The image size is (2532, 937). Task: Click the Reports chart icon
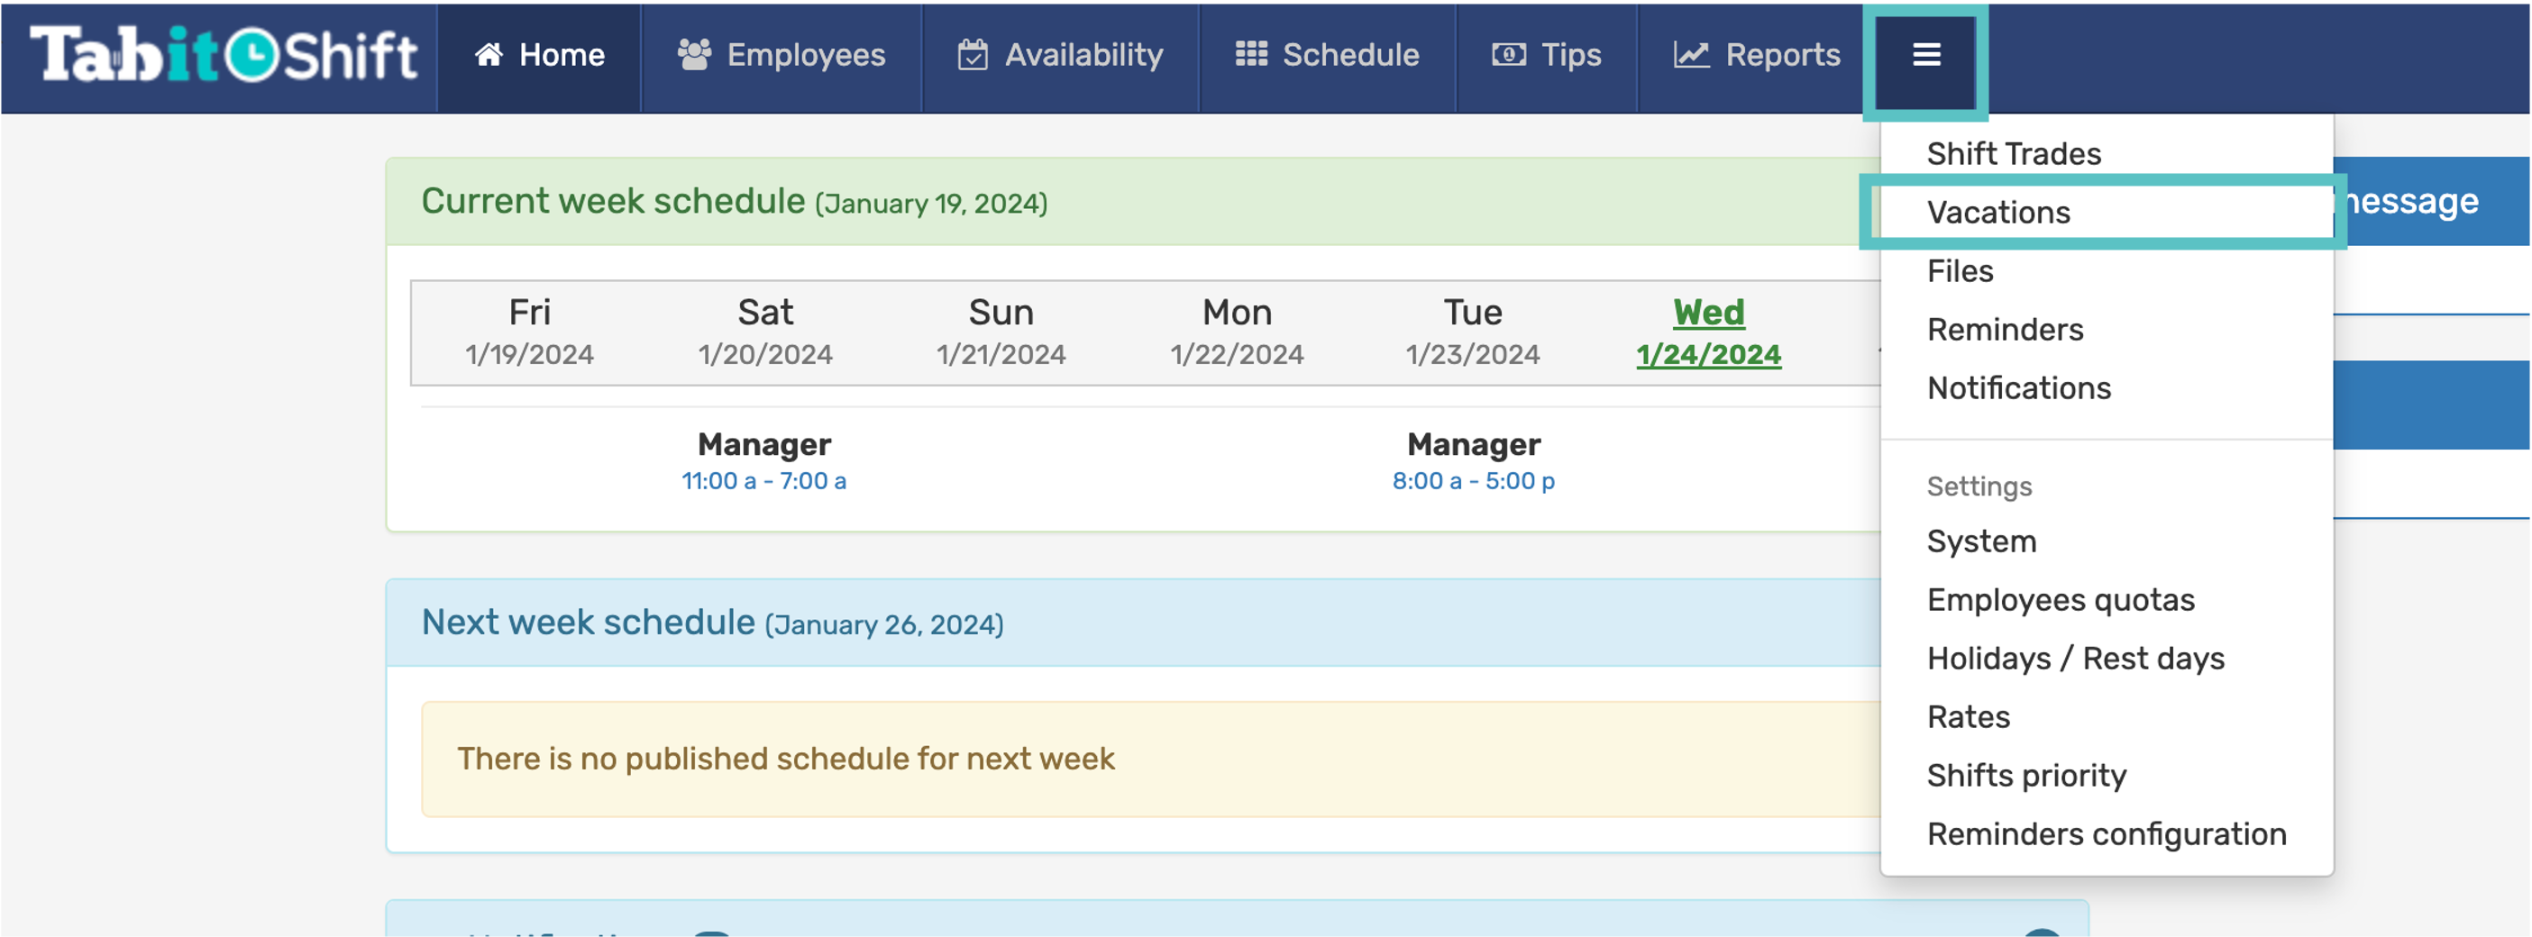pos(1691,55)
